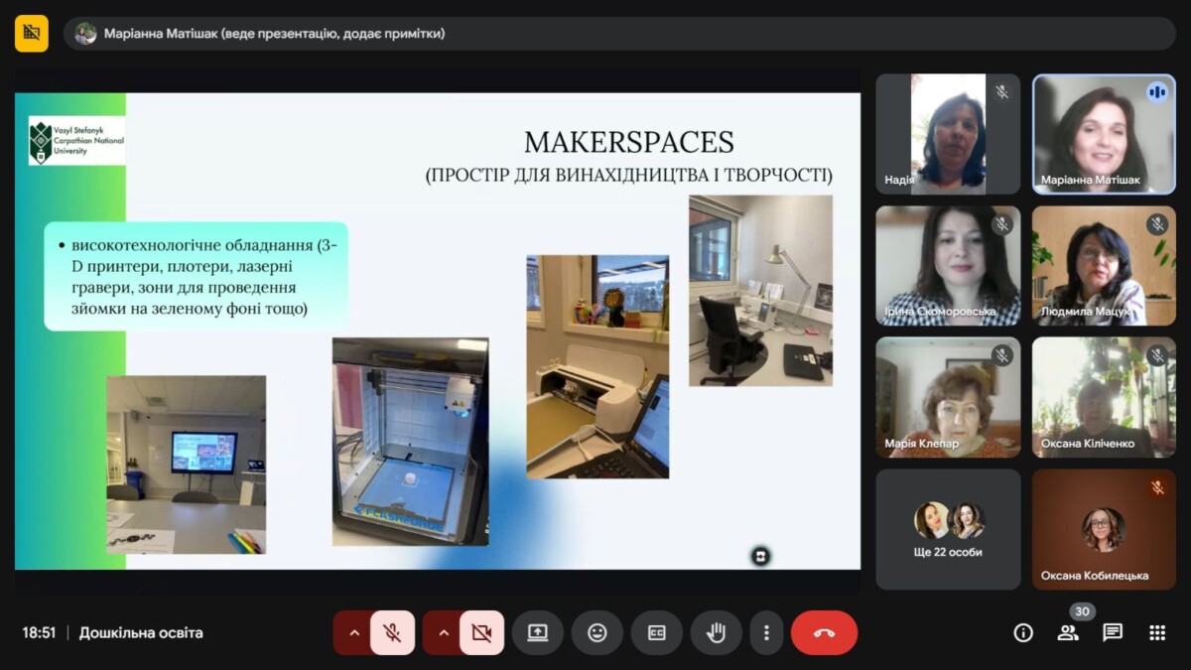
Task: Open the emoji reactions panel
Action: [x=596, y=632]
